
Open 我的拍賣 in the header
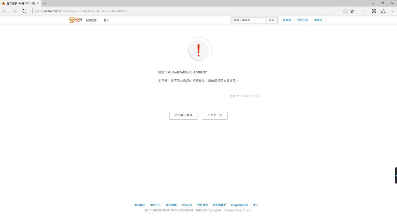click(x=303, y=20)
